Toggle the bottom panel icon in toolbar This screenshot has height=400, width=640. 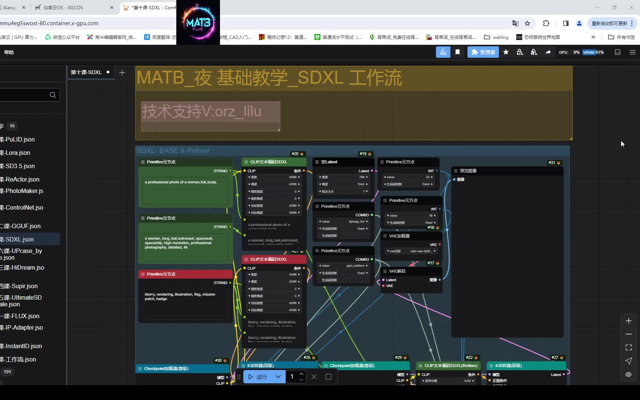pyautogui.click(x=617, y=52)
